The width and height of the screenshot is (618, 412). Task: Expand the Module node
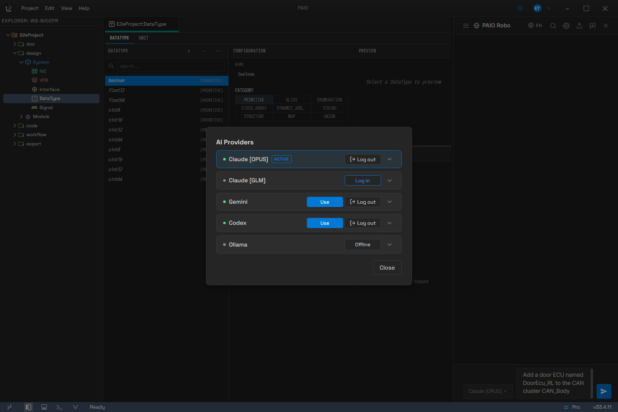point(21,117)
